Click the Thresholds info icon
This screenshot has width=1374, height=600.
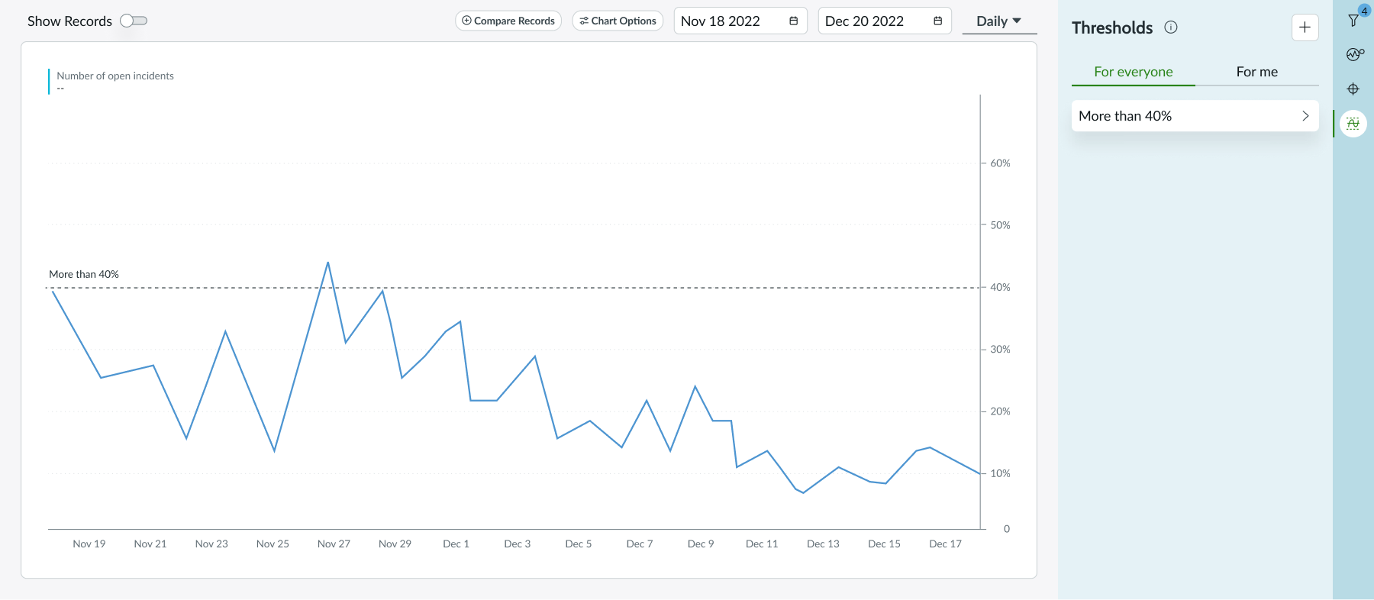point(1171,27)
